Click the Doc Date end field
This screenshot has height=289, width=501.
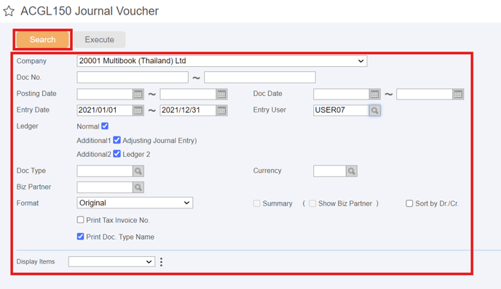(x=425, y=94)
